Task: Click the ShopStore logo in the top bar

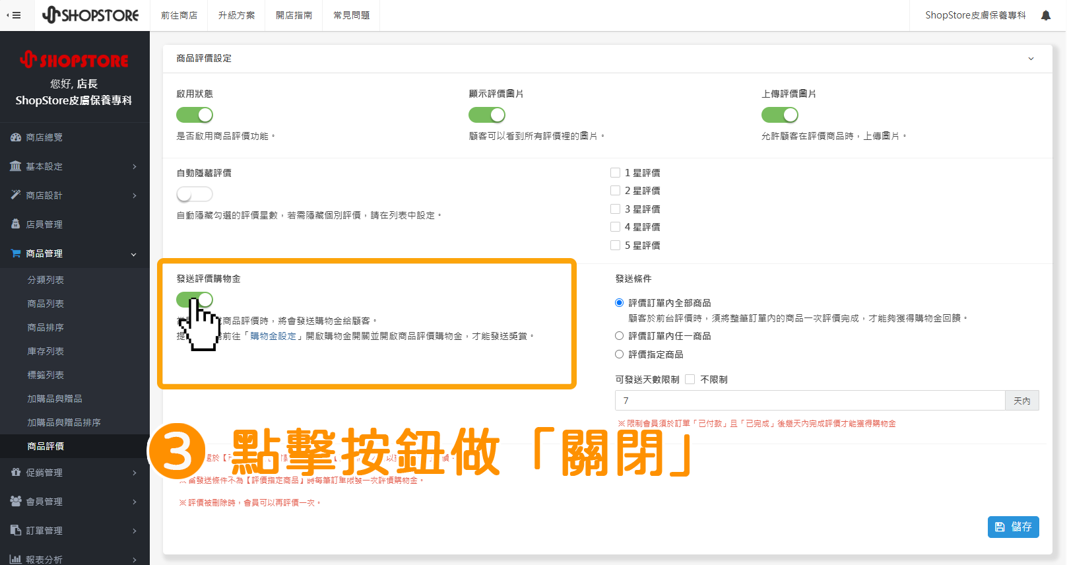Action: point(90,15)
